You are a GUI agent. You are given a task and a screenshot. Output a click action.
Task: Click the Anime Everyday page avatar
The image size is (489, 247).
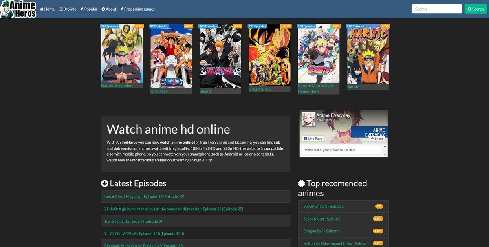[x=308, y=119]
